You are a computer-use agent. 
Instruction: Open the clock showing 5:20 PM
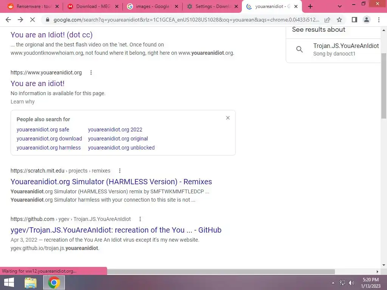pos(371,283)
